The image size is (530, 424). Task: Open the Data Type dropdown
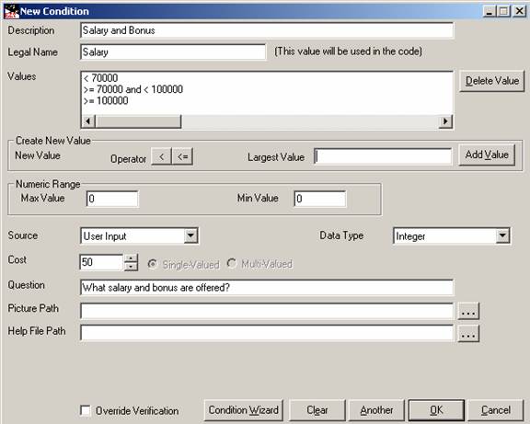[x=502, y=235]
